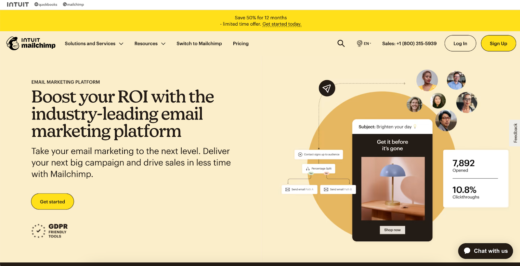Viewport: 520px width, 266px height.
Task: Open the mailchimp link in top bar
Action: (x=73, y=5)
